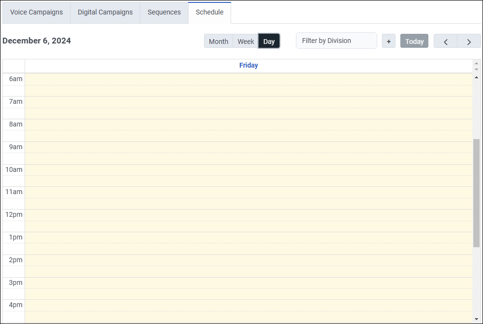The image size is (483, 324).
Task: Add a new schedule with the plus button
Action: pos(389,41)
